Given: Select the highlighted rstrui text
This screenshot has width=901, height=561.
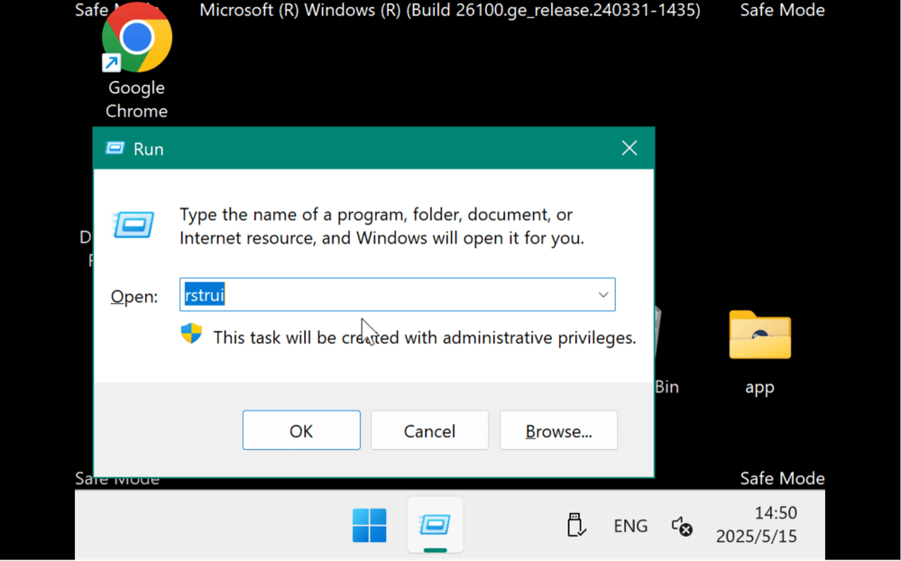Looking at the screenshot, I should [x=204, y=294].
